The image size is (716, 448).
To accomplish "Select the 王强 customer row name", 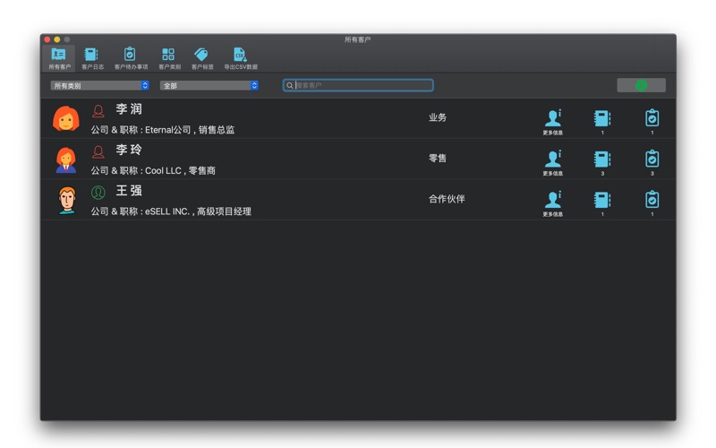I will [x=129, y=191].
